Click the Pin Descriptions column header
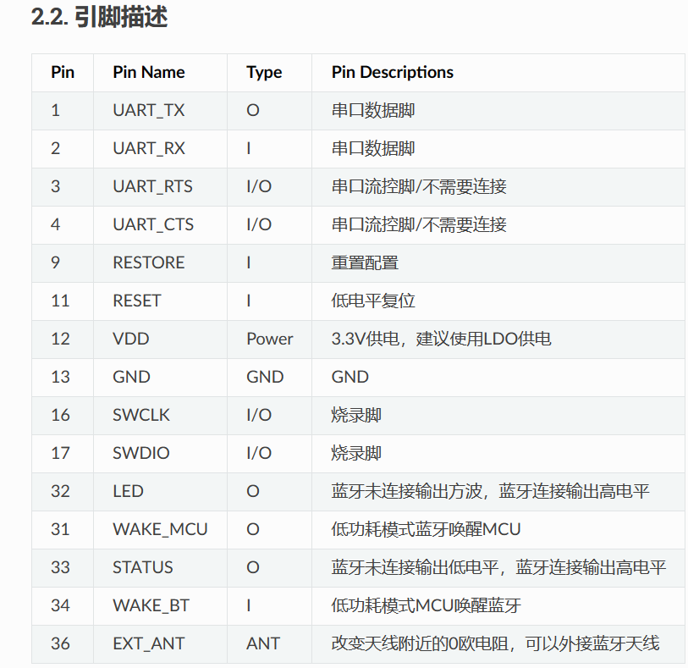688x668 pixels. tap(392, 72)
